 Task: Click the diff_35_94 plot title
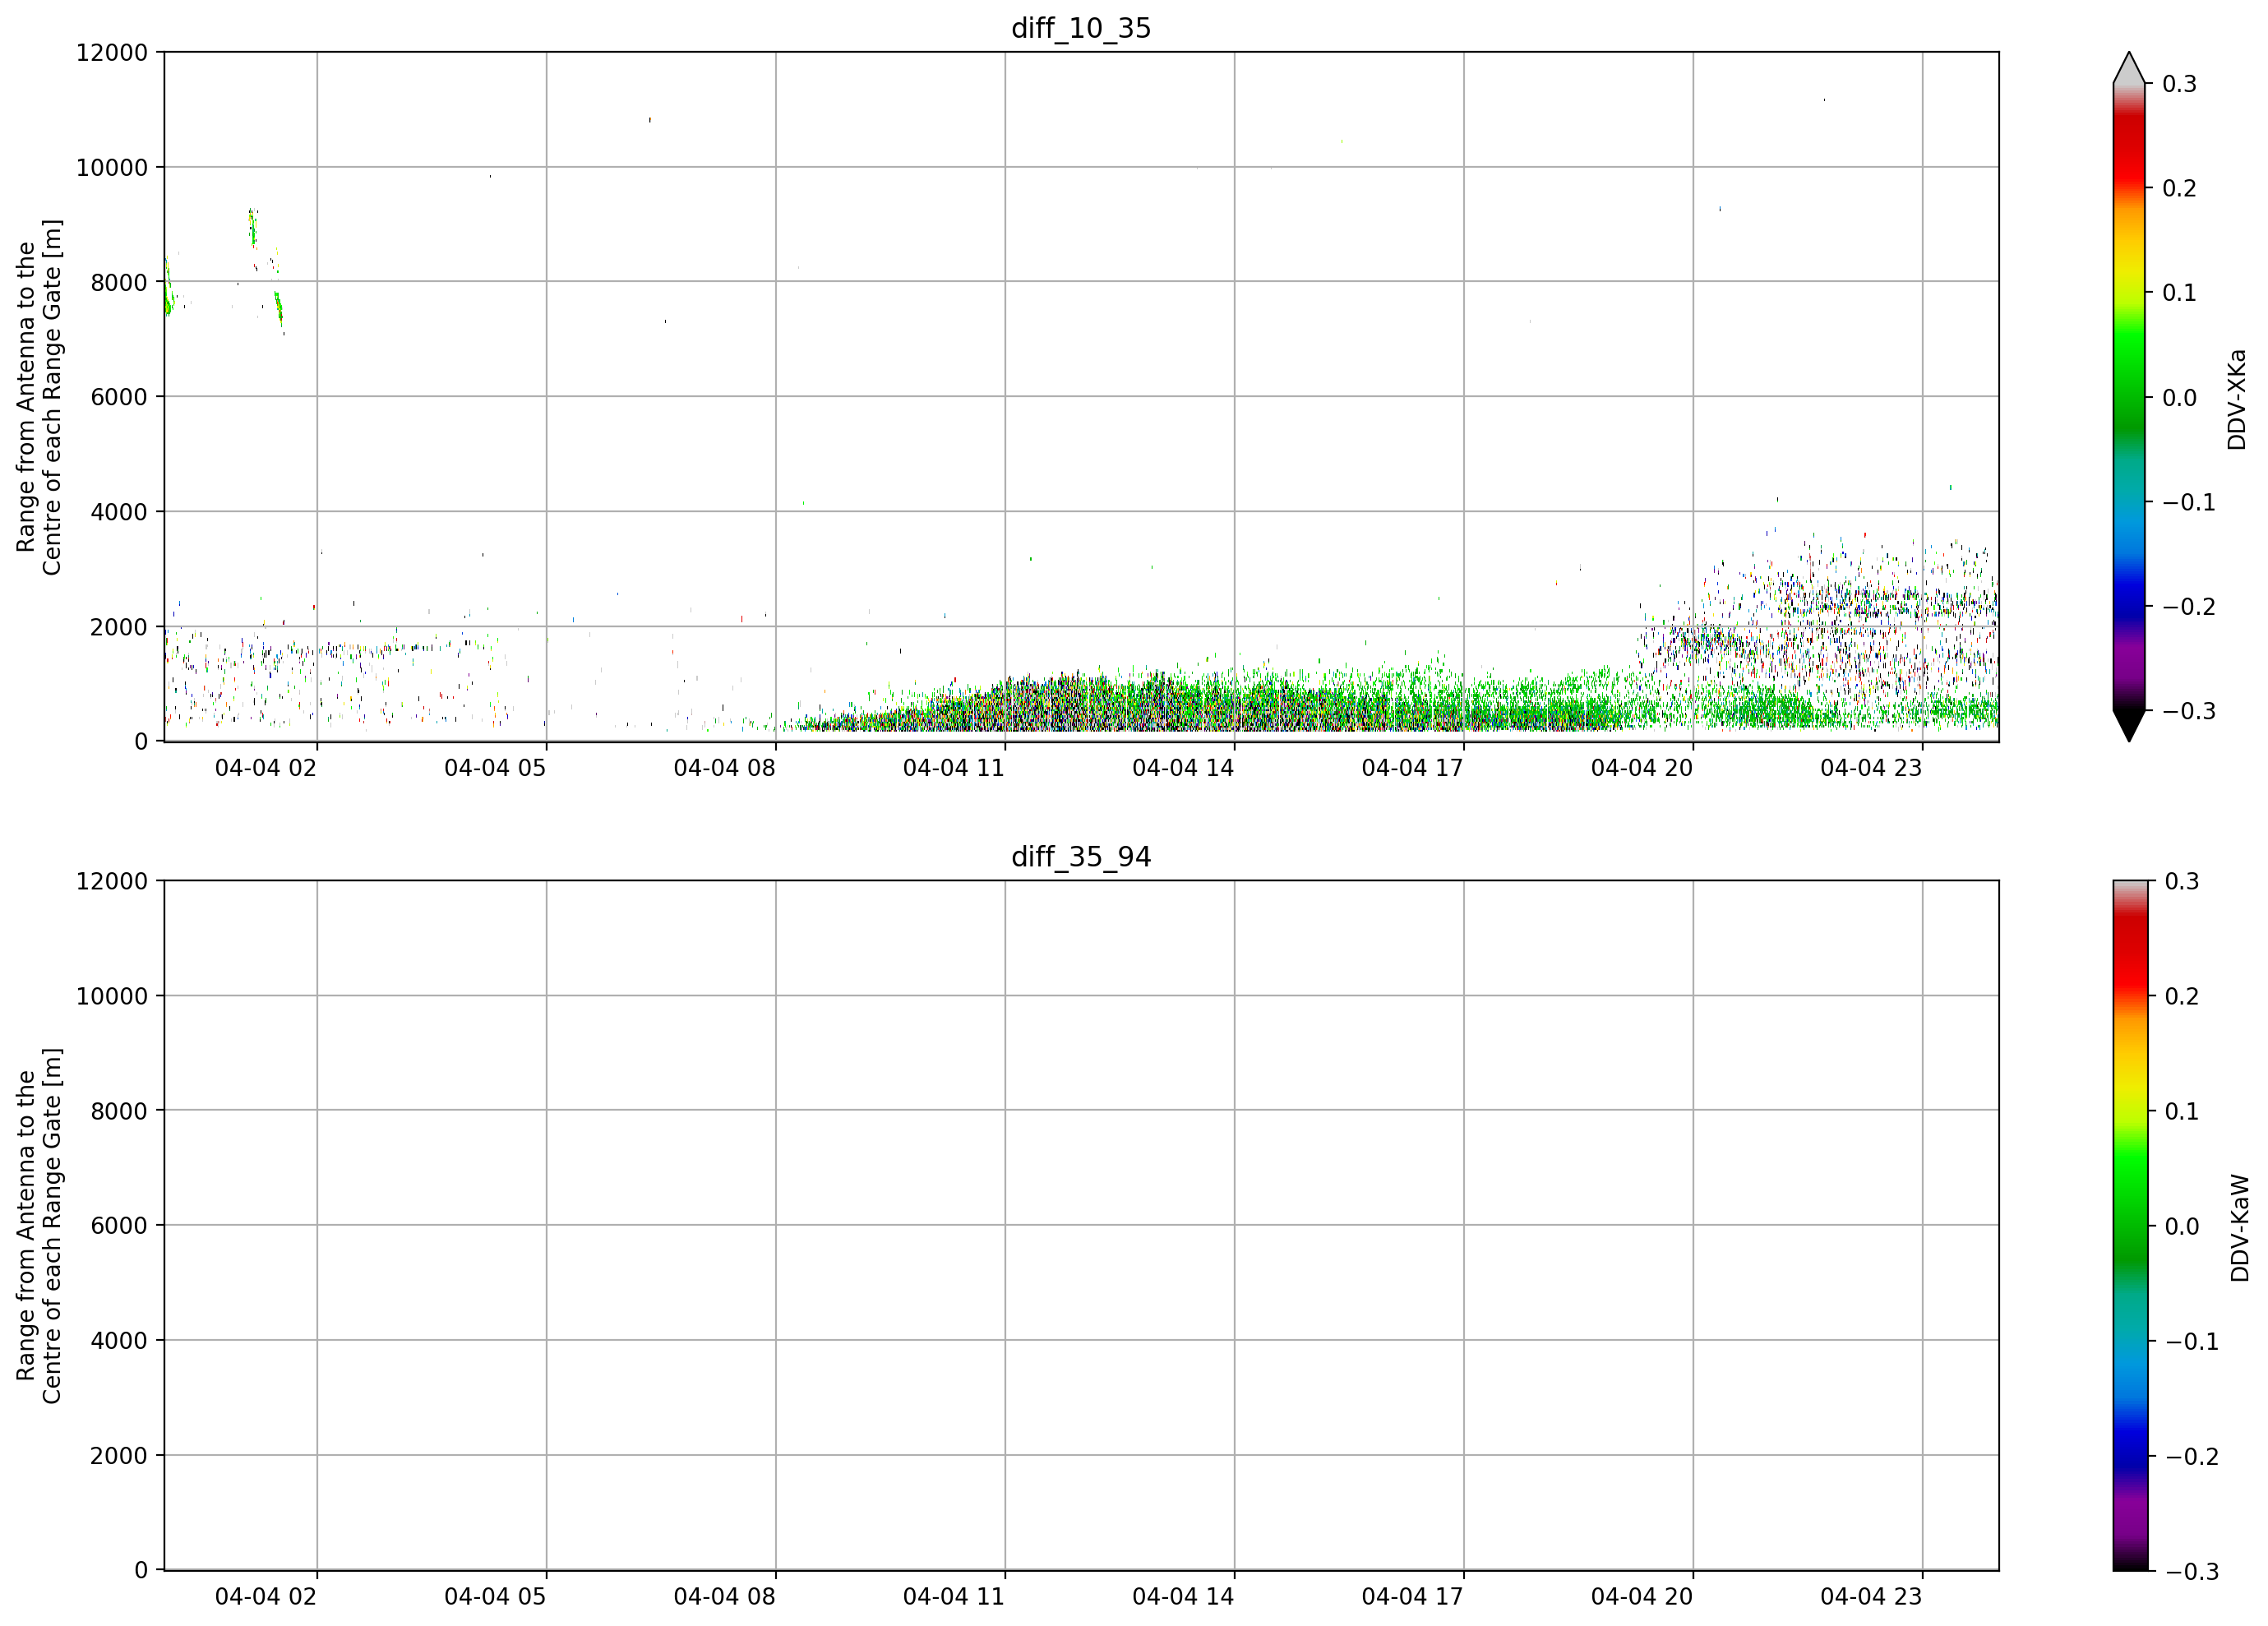pyautogui.click(x=1081, y=857)
